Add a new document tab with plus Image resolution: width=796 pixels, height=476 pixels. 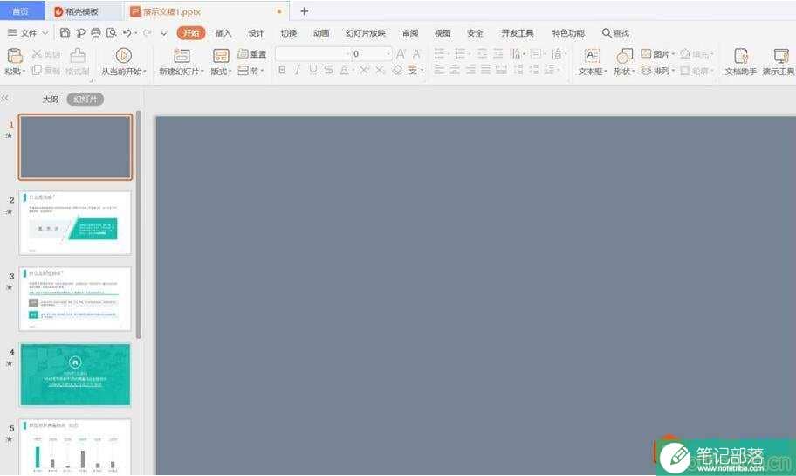point(304,11)
